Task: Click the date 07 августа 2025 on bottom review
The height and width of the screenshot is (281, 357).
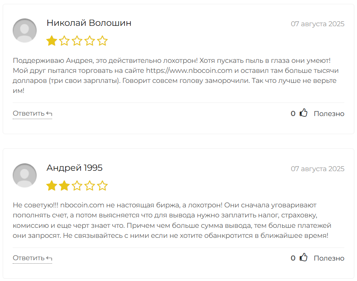Action: (x=318, y=168)
